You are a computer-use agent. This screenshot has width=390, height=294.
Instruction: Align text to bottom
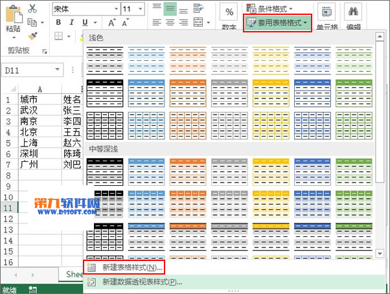(183, 10)
